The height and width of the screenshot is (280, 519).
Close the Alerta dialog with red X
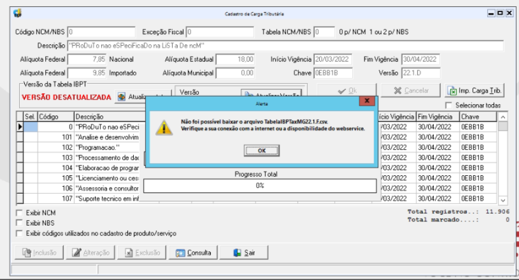coord(367,101)
